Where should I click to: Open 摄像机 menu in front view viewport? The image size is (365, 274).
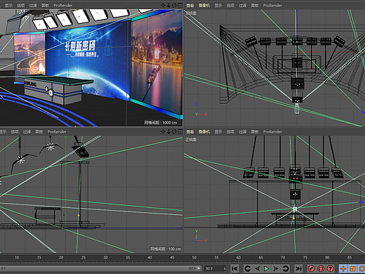(204, 131)
